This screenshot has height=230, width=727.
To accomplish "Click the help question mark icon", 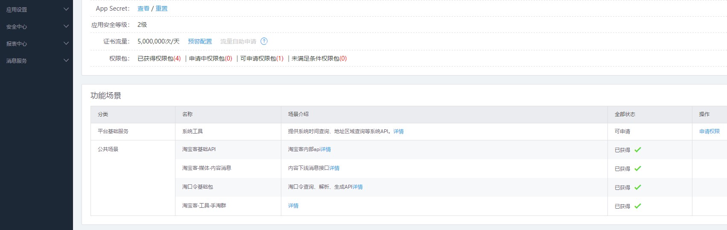I will point(264,41).
